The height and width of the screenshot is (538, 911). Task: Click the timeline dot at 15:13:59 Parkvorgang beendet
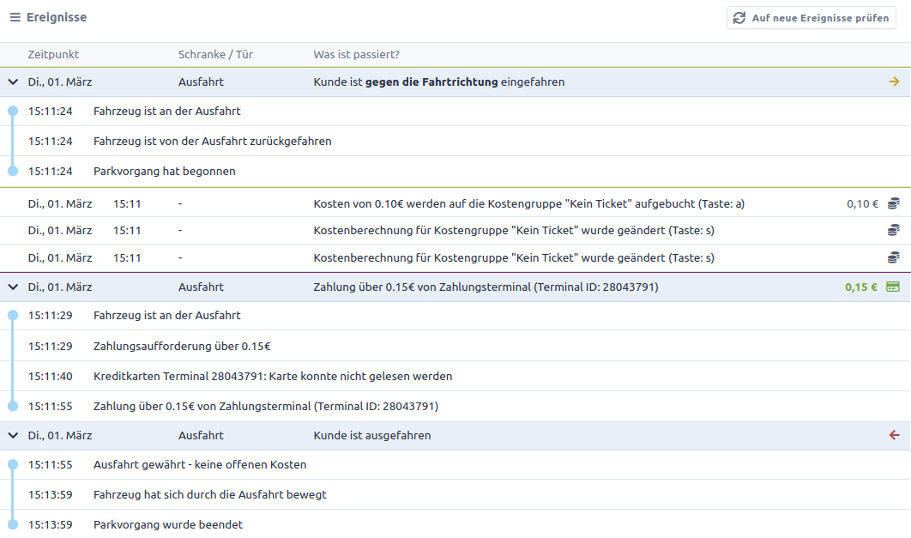pyautogui.click(x=13, y=524)
